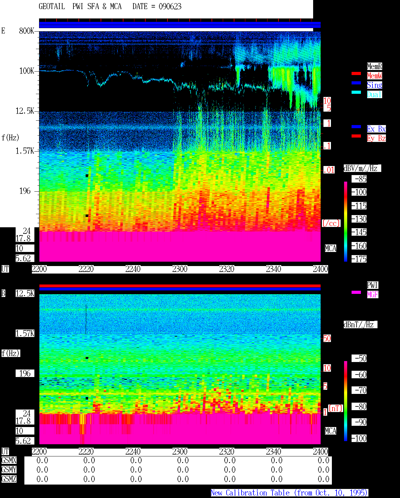Click the B panel letter label
Image resolution: width=400 pixels, height=498 pixels.
(3, 293)
